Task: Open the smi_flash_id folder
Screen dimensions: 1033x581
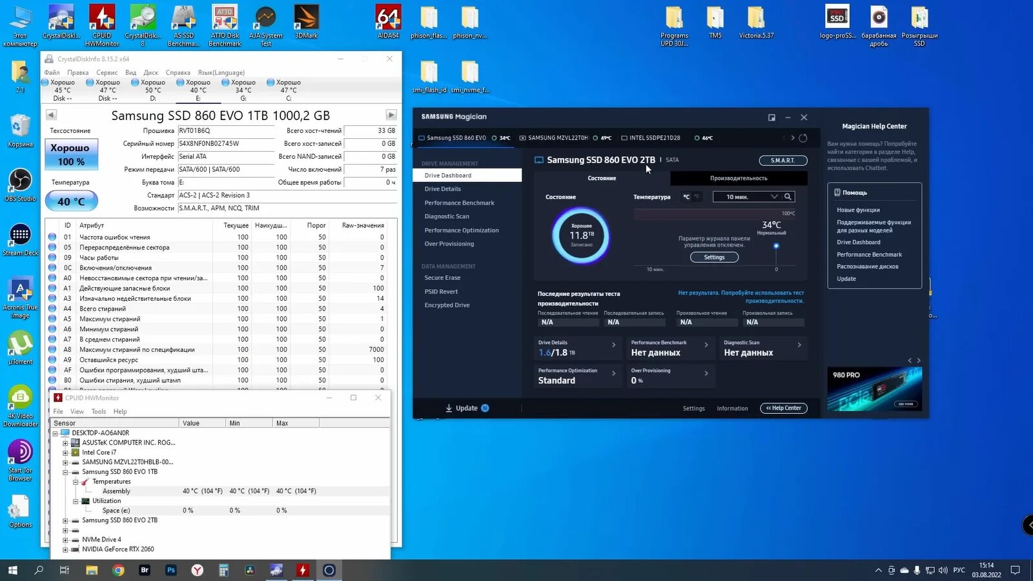Action: 429,77
